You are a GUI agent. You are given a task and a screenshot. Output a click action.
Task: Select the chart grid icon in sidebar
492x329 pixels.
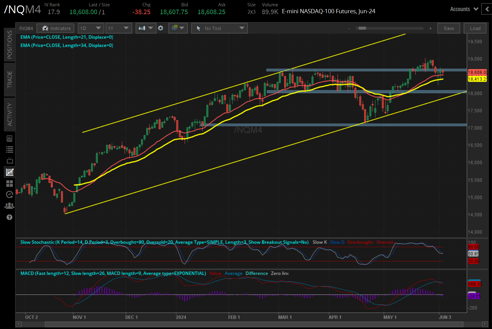9,172
